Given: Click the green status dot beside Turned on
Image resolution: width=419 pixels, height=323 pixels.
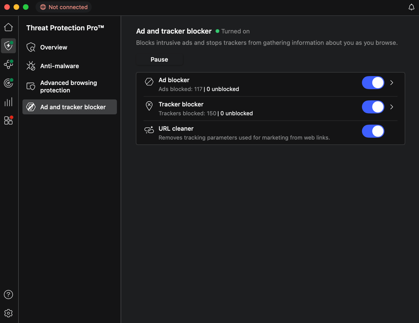Looking at the screenshot, I should click(x=218, y=31).
